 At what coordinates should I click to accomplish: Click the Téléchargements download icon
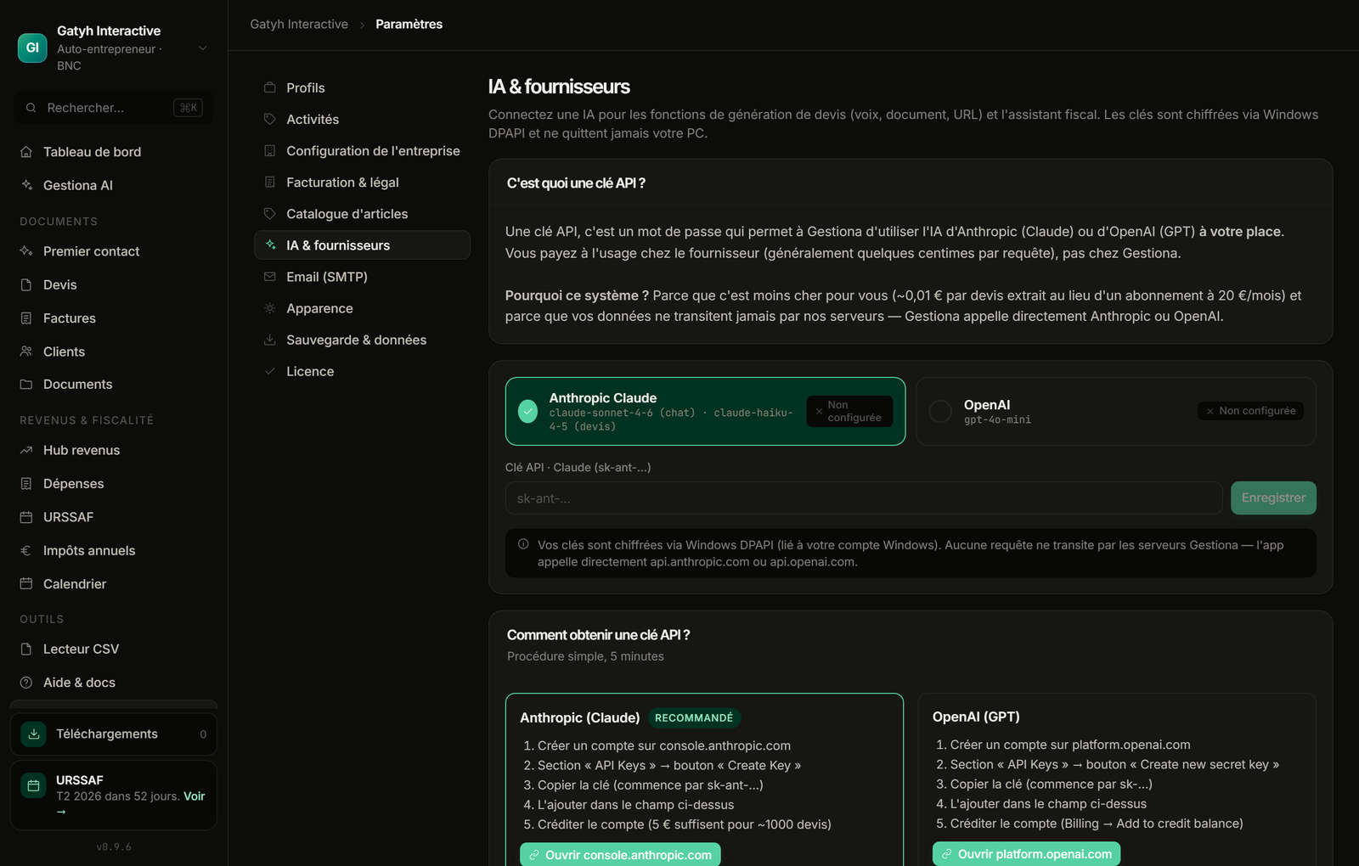pyautogui.click(x=34, y=734)
